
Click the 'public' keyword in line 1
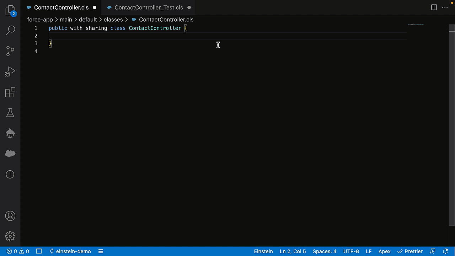point(58,28)
